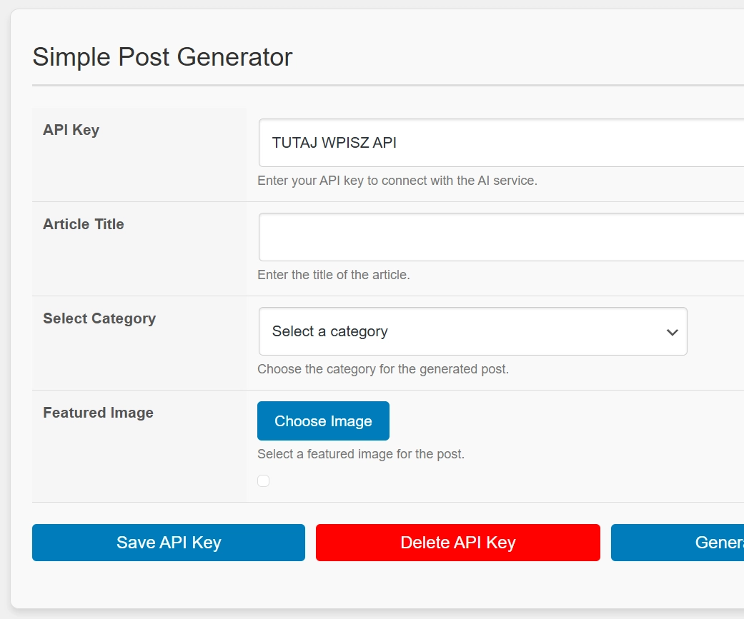Screen dimensions: 744x619
Task: Click Save API Key
Action: (x=168, y=543)
